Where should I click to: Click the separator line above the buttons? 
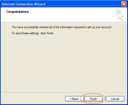[x=64, y=93]
